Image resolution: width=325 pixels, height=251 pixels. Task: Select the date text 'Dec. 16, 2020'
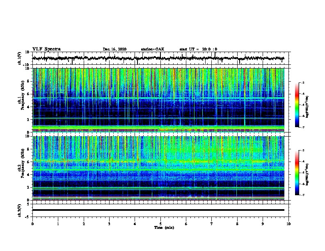tap(114, 49)
